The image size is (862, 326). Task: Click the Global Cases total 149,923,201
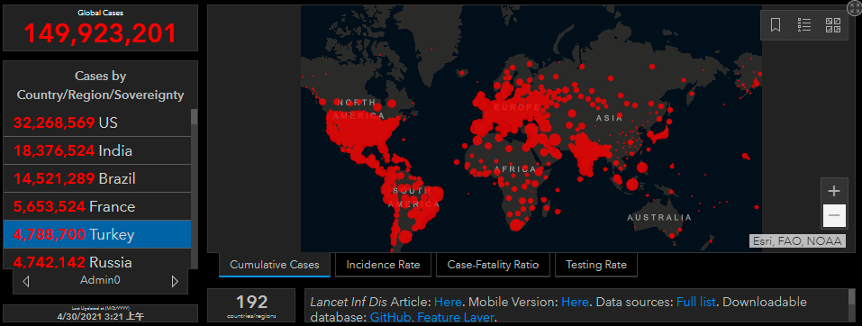click(x=100, y=33)
